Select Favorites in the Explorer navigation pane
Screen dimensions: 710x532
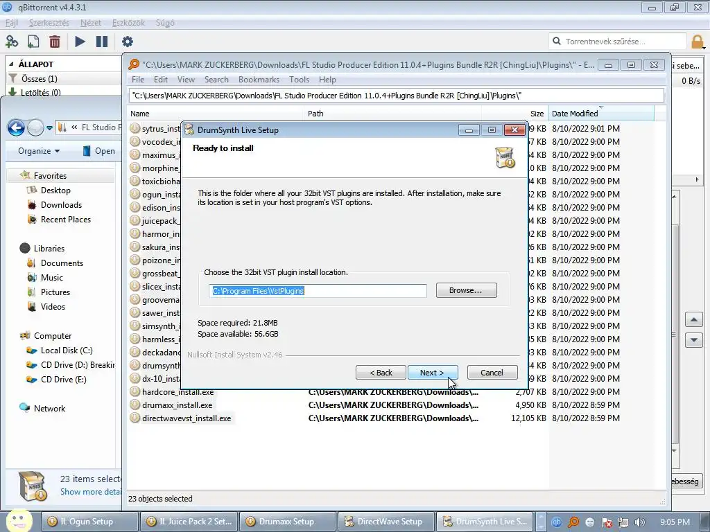(50, 176)
